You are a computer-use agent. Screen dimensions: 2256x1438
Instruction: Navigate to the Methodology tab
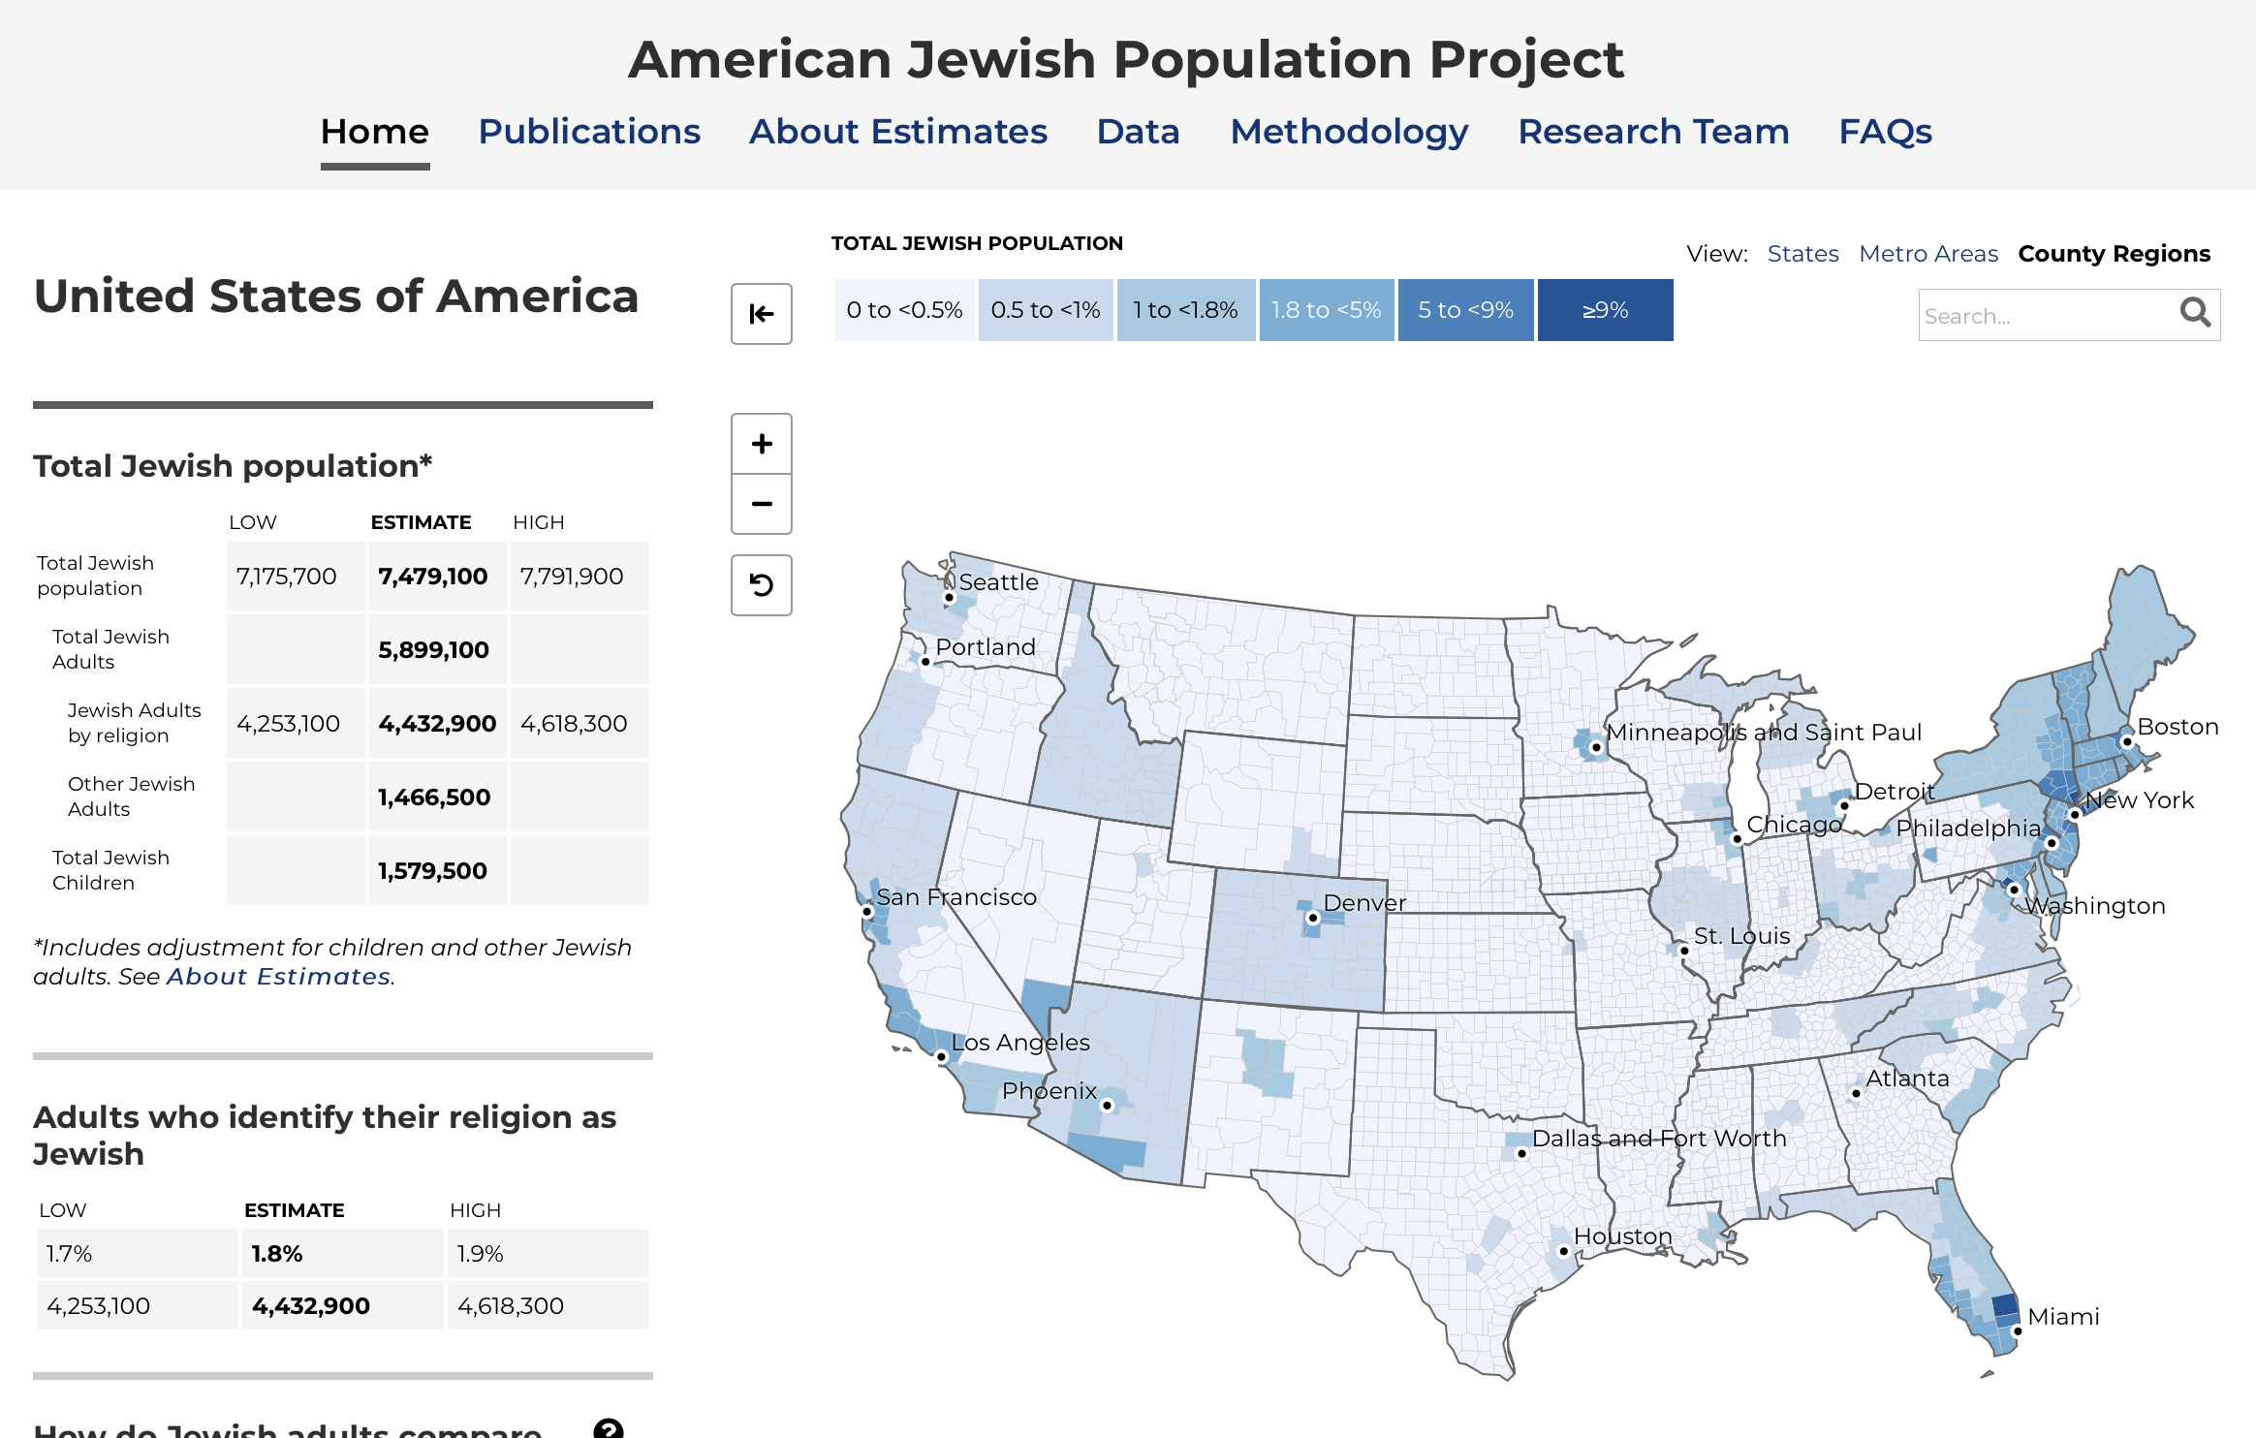(x=1349, y=132)
